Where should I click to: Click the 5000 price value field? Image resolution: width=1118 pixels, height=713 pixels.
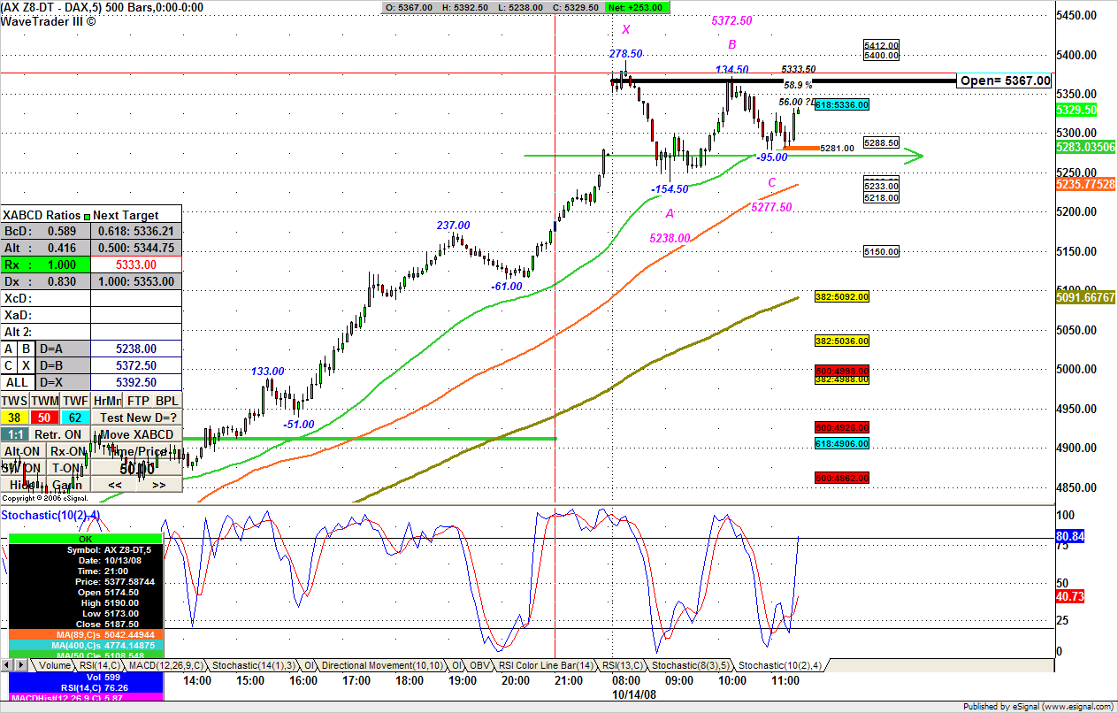[x=137, y=469]
